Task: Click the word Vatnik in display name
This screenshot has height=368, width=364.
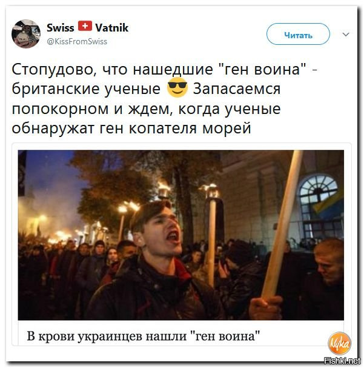Action: 112,28
